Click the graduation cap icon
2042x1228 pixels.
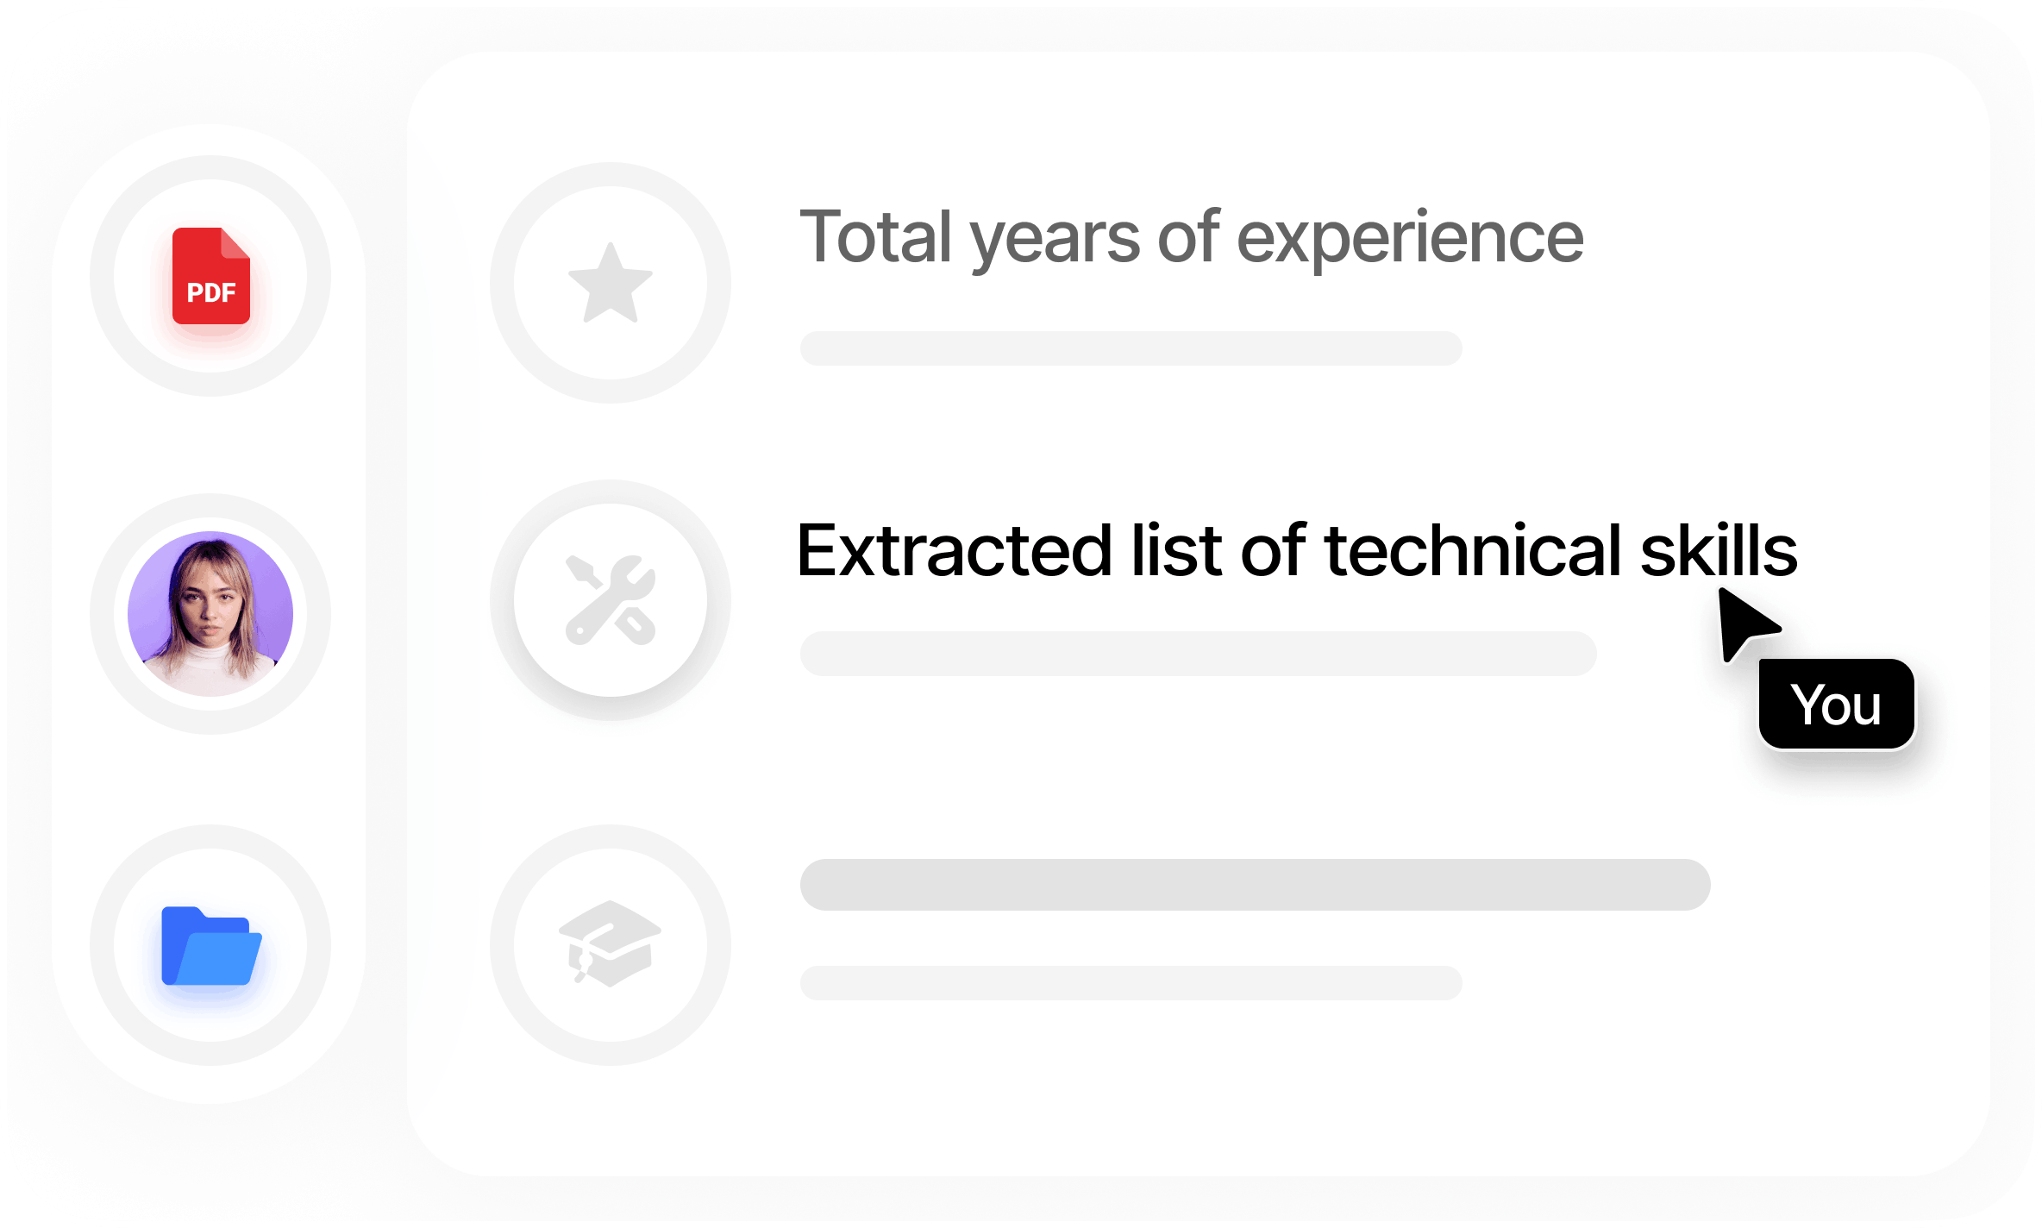(x=610, y=943)
